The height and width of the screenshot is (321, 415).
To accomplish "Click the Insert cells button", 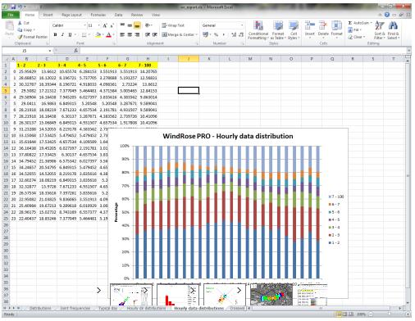I will pos(309,29).
